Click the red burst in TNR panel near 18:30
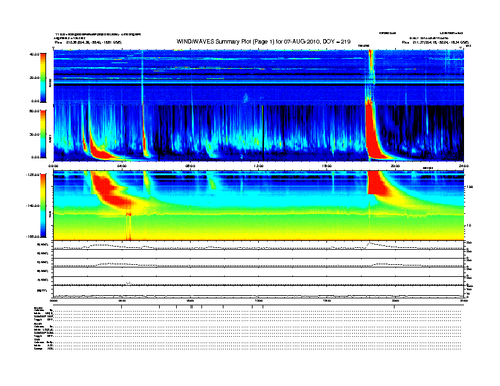Screen dimensions: 500x386 (378, 183)
